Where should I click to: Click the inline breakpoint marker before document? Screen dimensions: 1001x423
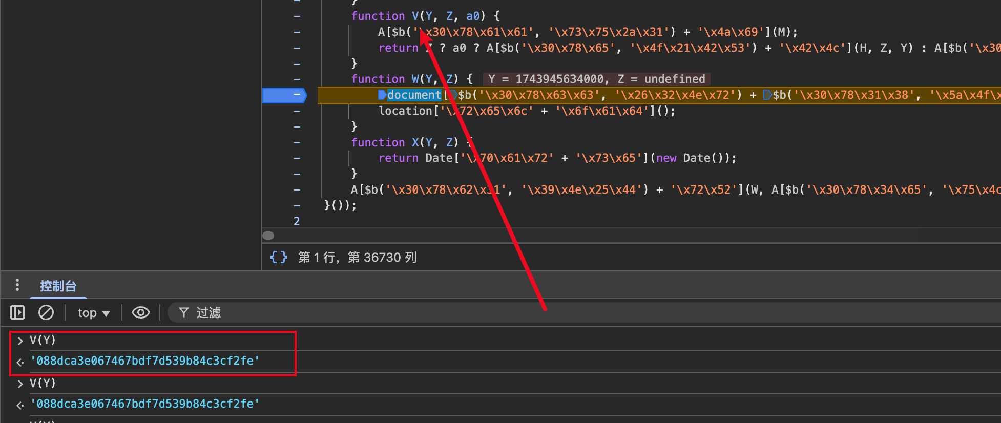pyautogui.click(x=382, y=95)
